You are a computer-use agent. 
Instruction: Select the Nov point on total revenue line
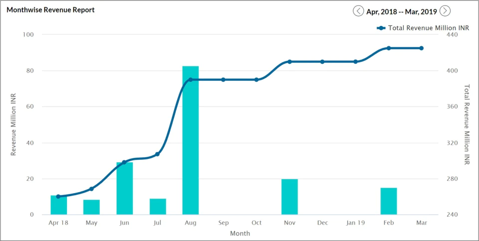coord(289,62)
